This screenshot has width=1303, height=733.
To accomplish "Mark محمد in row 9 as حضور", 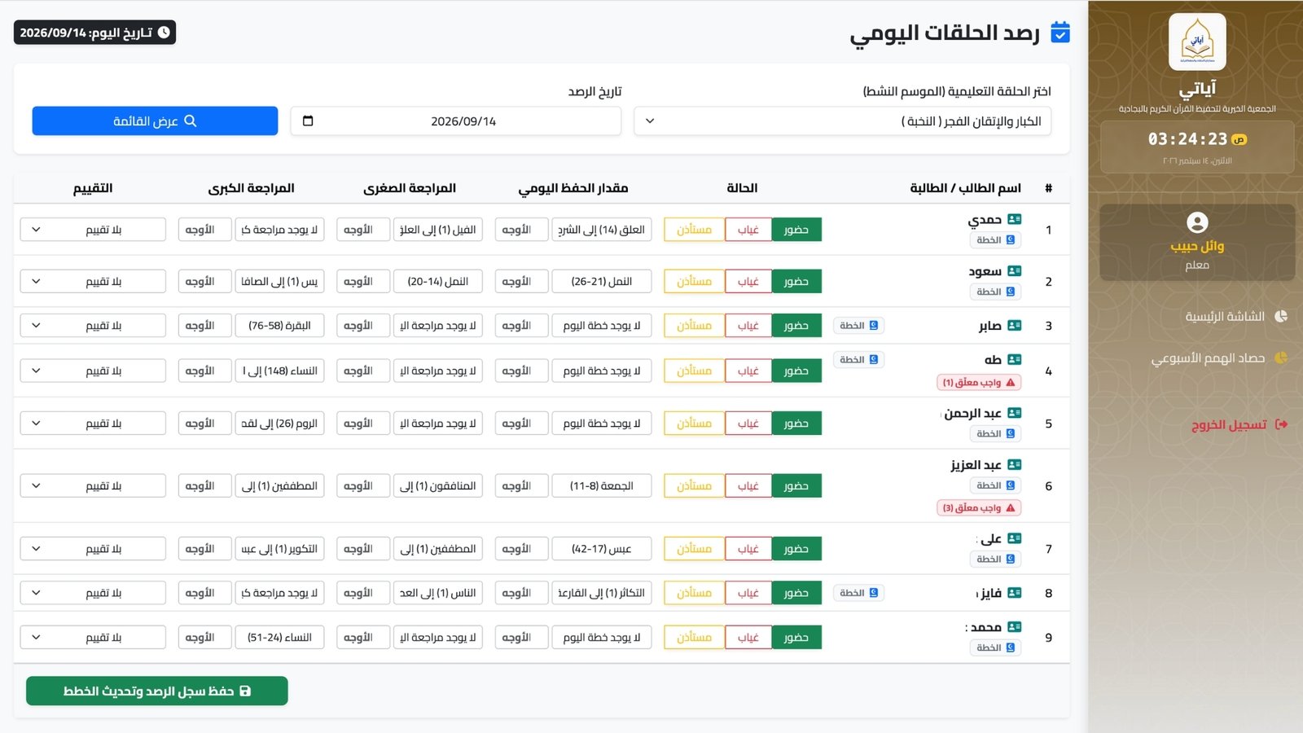I will coord(796,638).
